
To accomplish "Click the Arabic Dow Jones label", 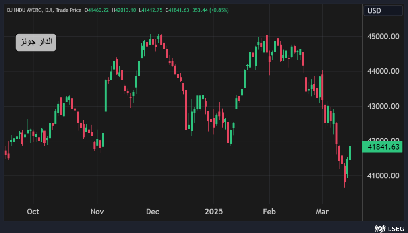I will tap(36, 42).
